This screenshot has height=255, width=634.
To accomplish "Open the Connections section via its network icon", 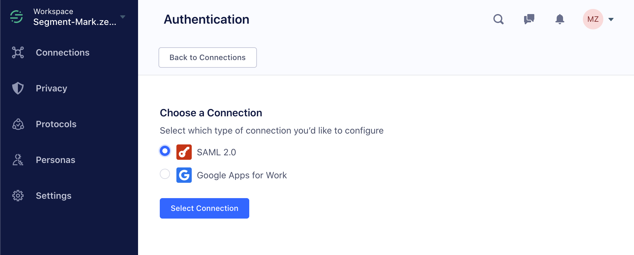I will point(18,52).
